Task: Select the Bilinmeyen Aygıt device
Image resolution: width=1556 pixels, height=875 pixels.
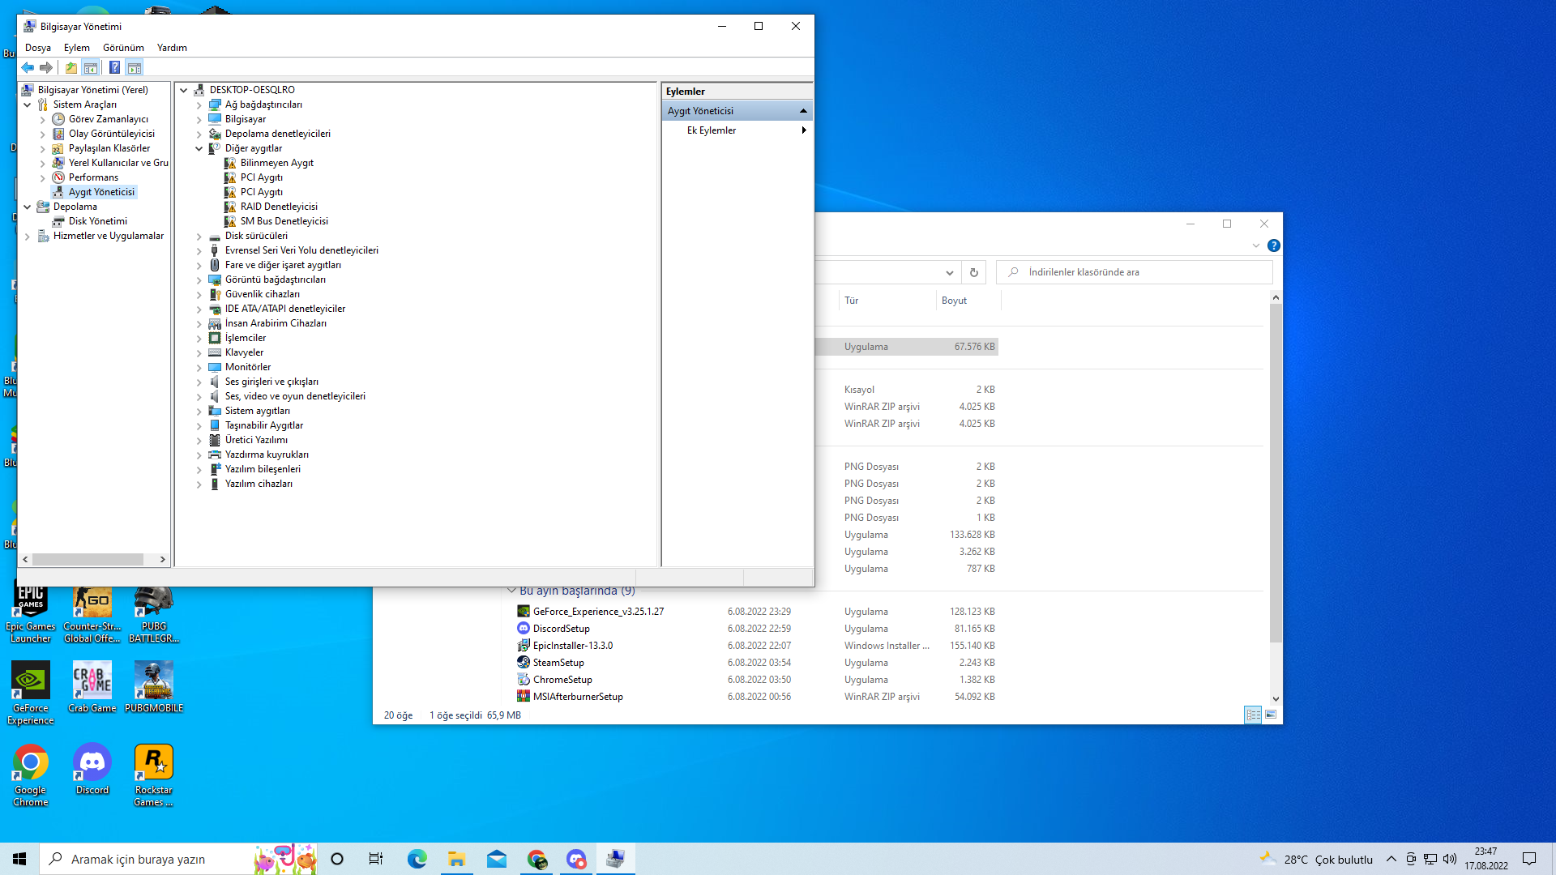Action: click(276, 163)
